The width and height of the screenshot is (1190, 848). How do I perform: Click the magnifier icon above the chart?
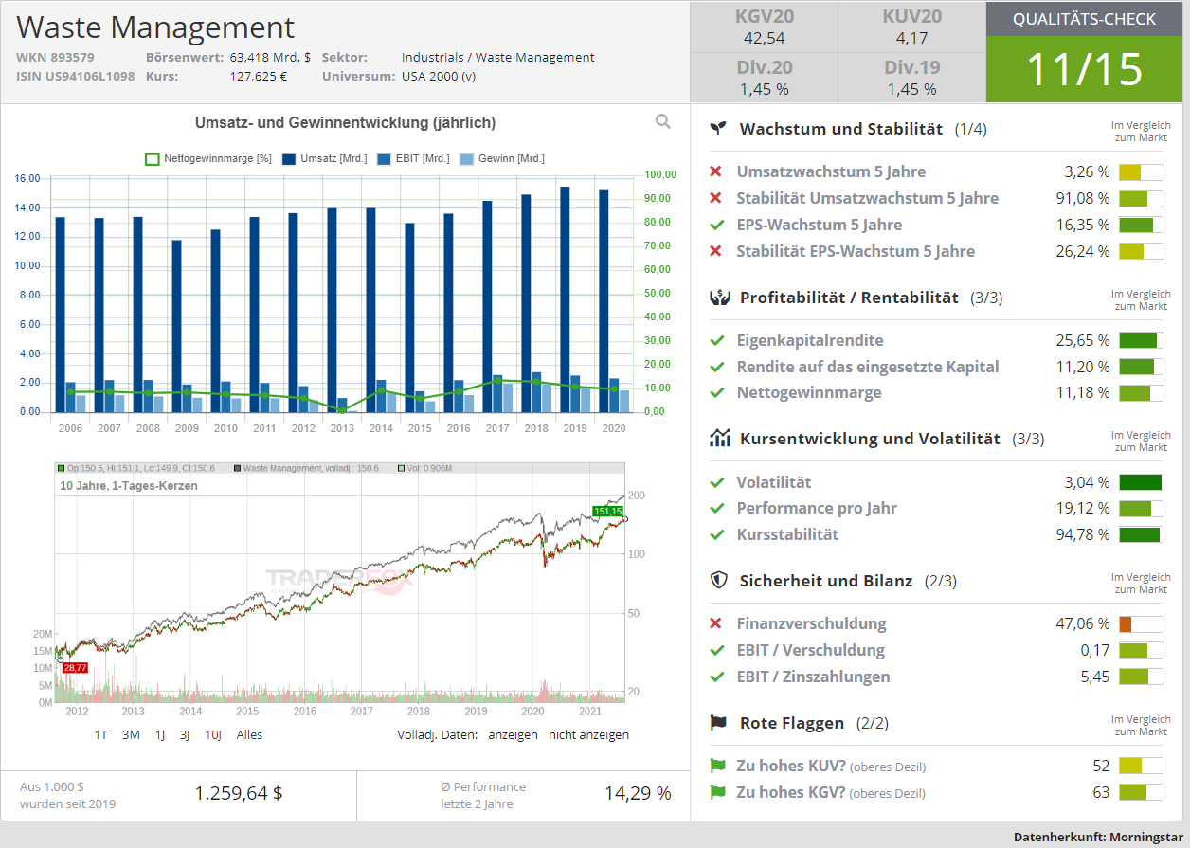(x=663, y=121)
